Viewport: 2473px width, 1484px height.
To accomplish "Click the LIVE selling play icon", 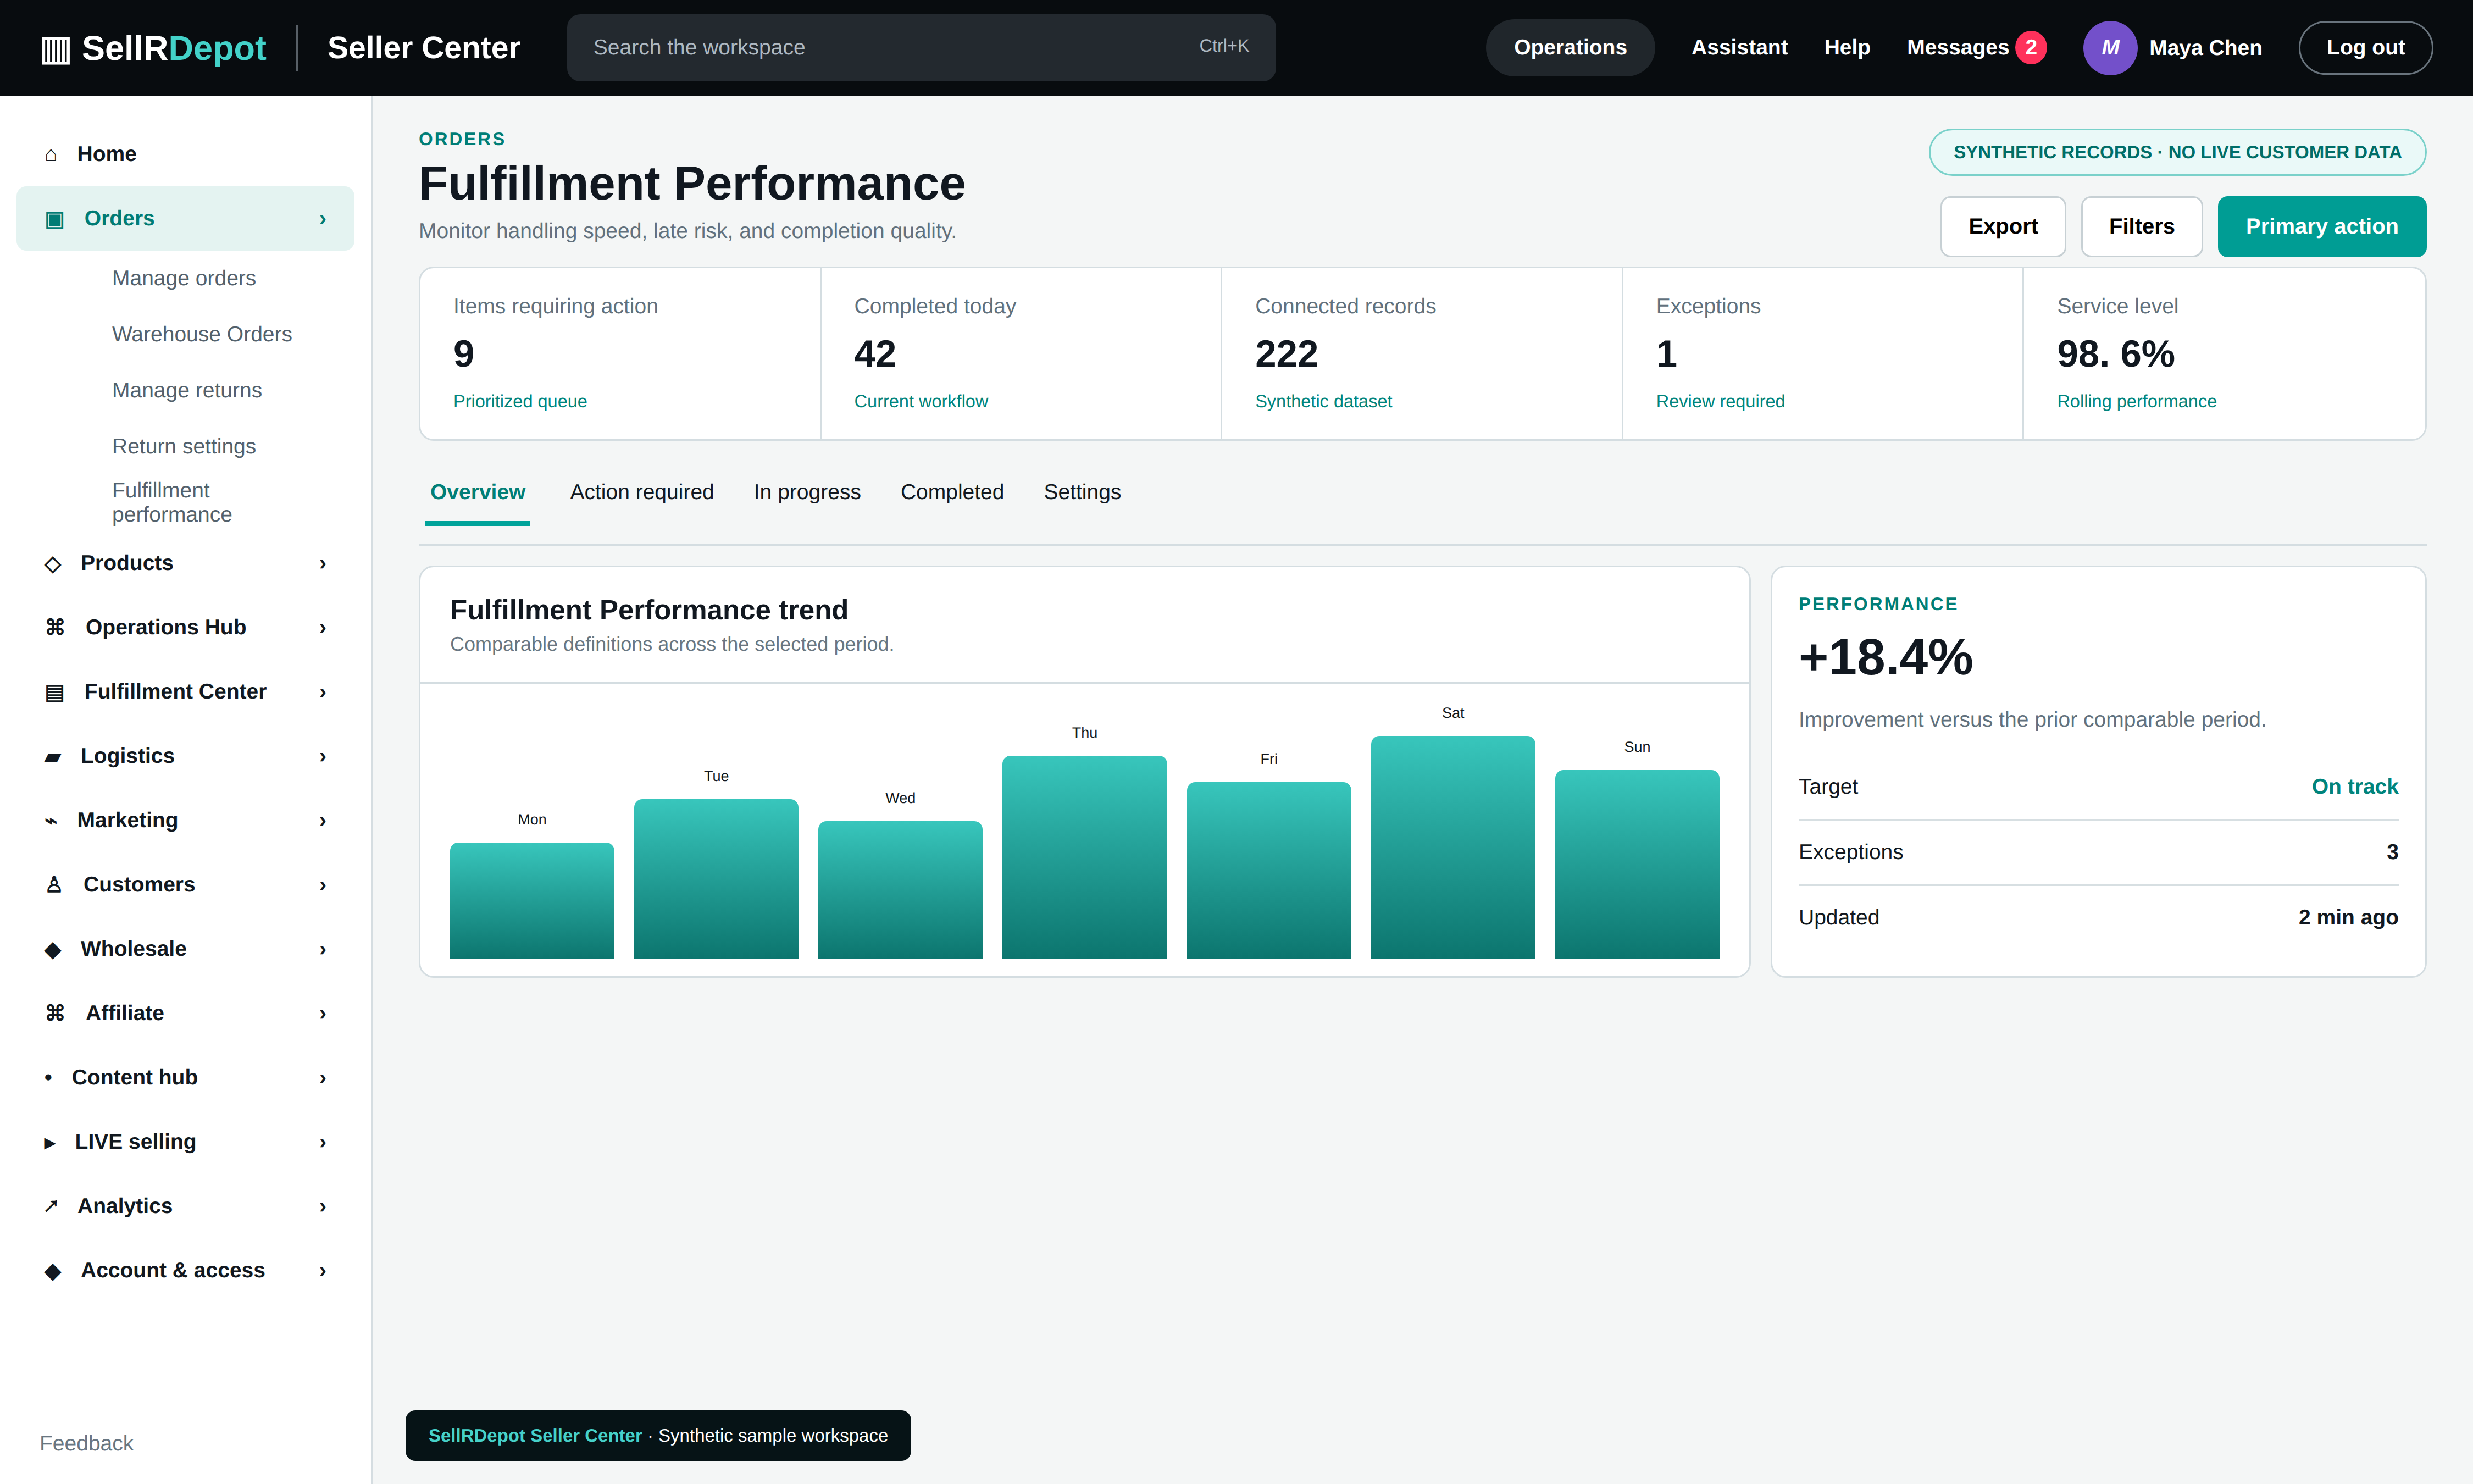I will tap(50, 1143).
